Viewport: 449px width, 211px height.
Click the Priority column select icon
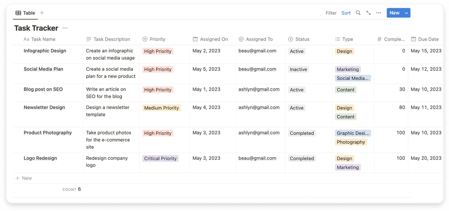click(x=145, y=39)
